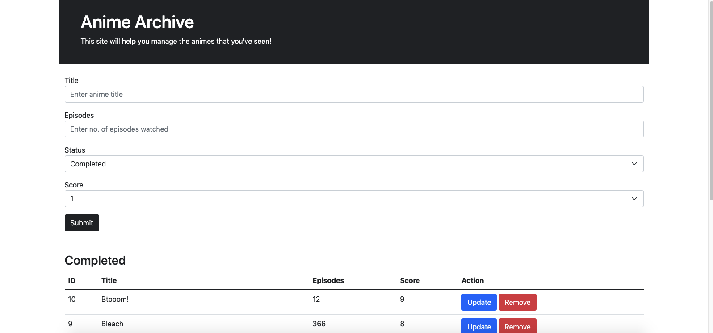Screen dimensions: 713x333
Task: Select the Bleach title cell
Action: pos(112,324)
